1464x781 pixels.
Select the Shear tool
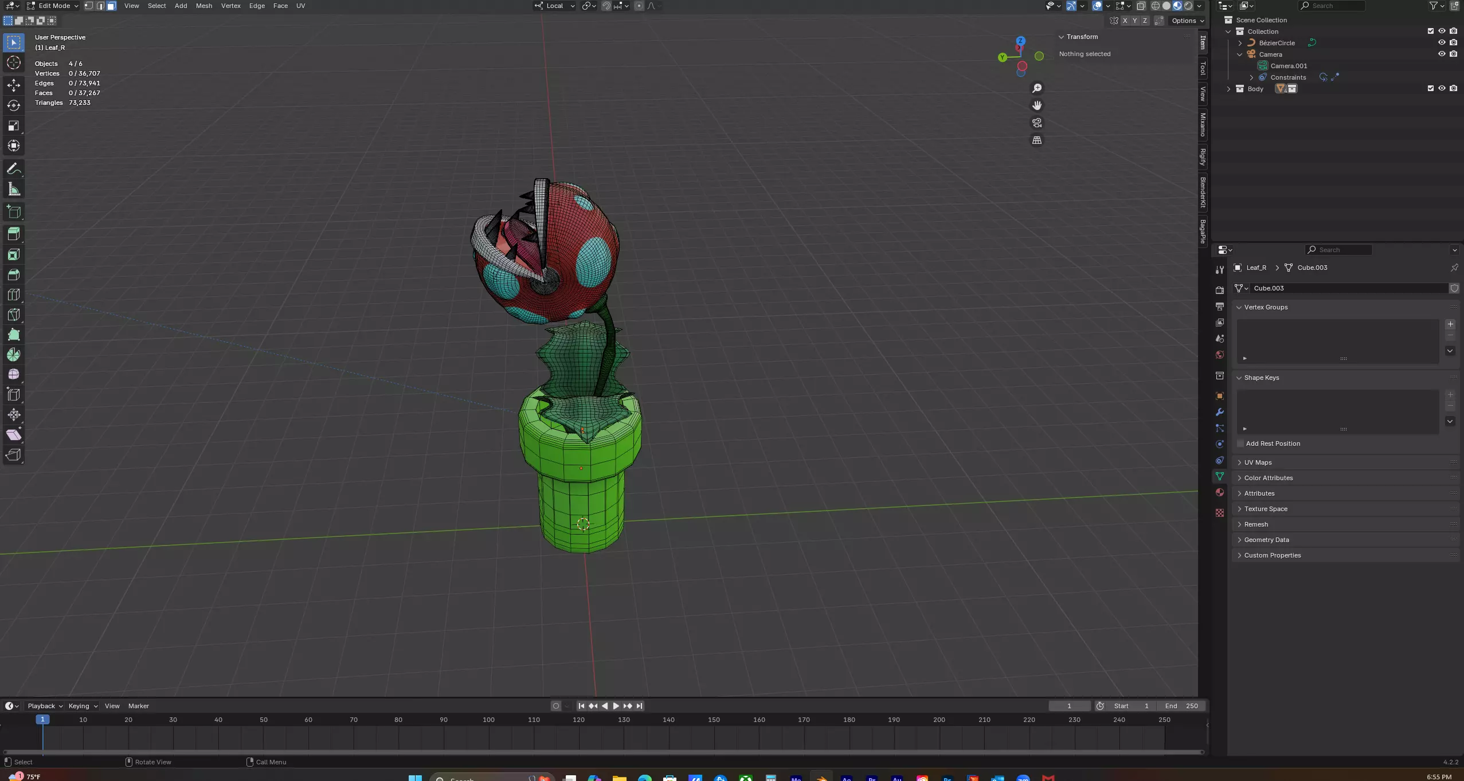(x=14, y=434)
